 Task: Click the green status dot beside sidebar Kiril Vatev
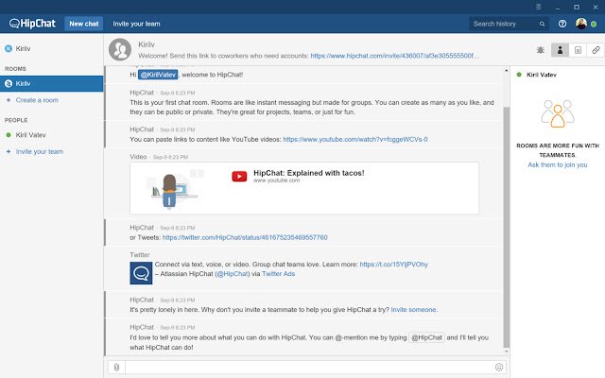tap(9, 135)
